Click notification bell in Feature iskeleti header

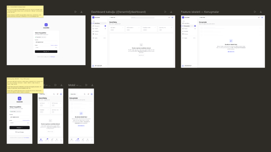click(259, 17)
